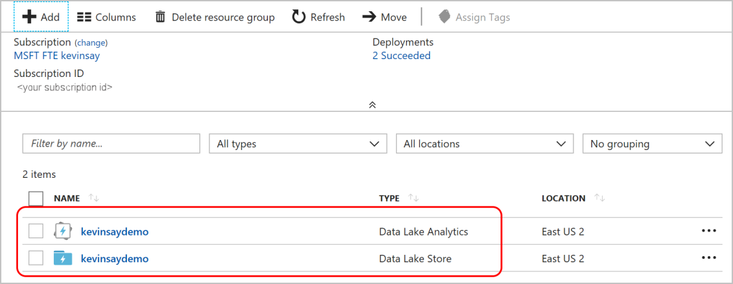Check the Data Lake Store row checkbox
Viewport: 733px width, 284px height.
coord(36,258)
